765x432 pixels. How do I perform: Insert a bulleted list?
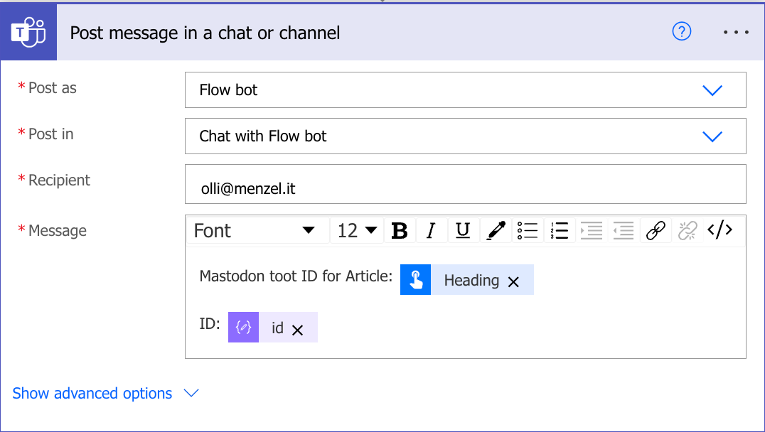[528, 231]
